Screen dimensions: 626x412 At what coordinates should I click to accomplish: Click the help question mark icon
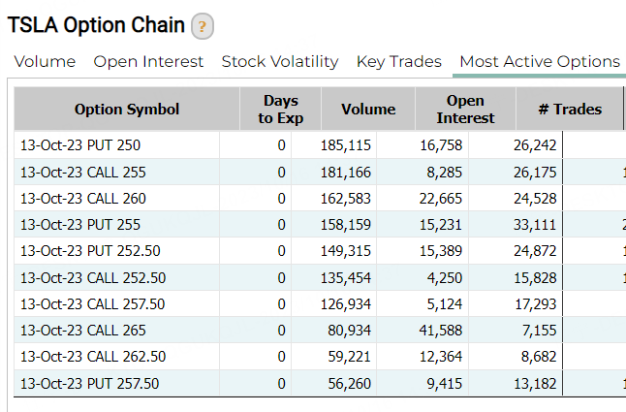click(203, 26)
